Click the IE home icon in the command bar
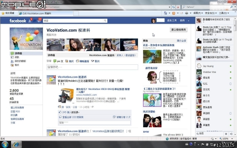Screen dimensions: 237x148 [166, 13]
